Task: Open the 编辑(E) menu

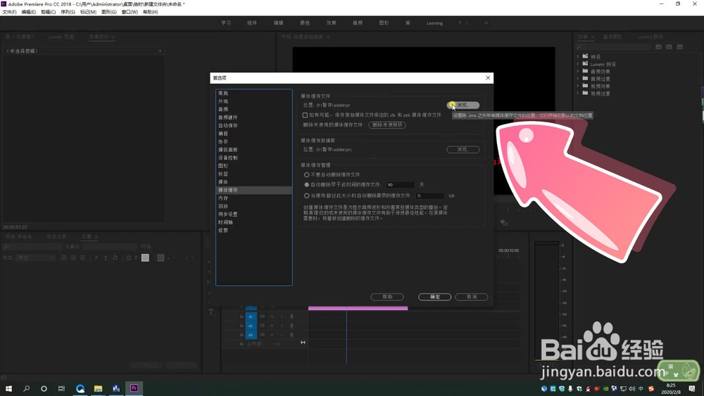Action: (x=29, y=12)
